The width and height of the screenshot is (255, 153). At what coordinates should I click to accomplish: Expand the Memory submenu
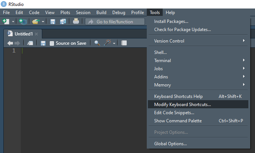198,85
